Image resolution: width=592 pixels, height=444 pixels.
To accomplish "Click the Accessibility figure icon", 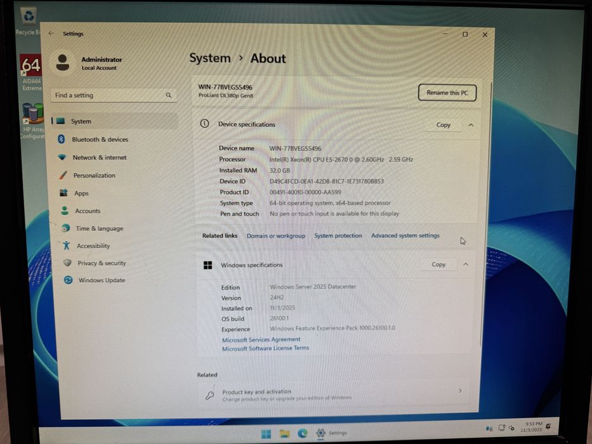I will click(67, 245).
